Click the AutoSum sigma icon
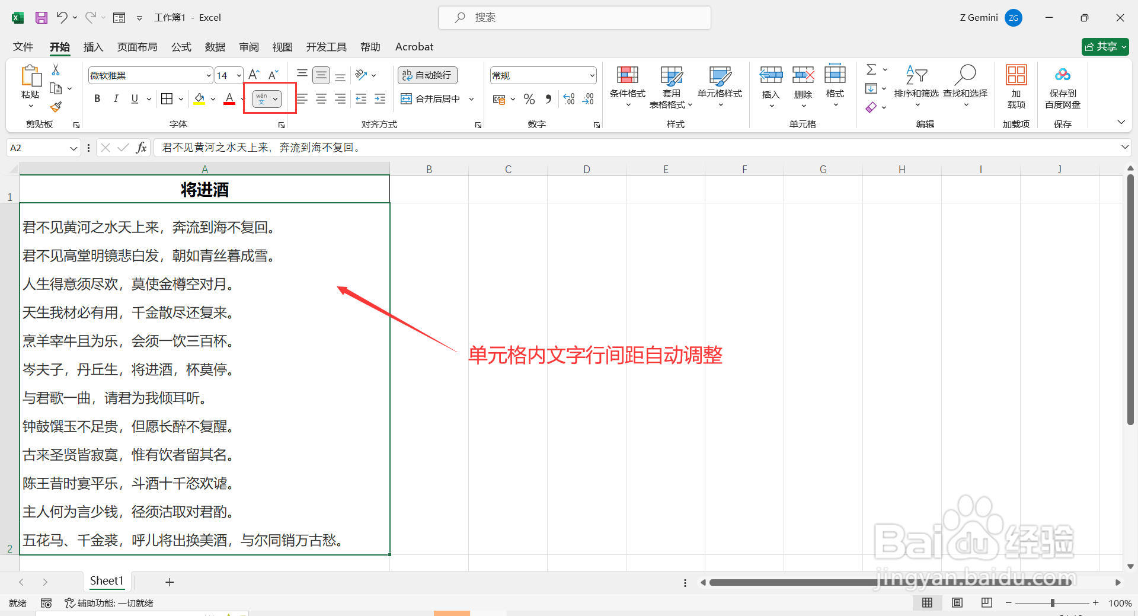Viewport: 1138px width, 616px height. click(x=871, y=69)
